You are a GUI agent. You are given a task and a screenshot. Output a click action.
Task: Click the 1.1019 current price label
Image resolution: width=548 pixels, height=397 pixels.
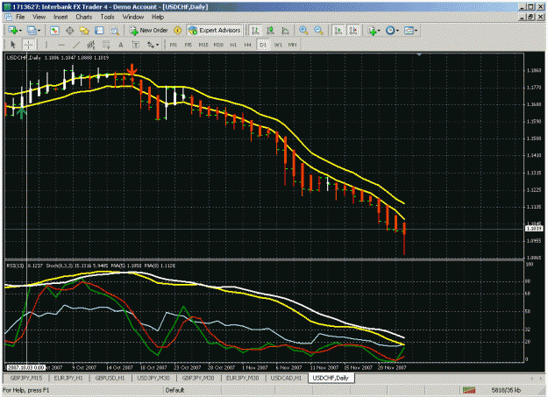tap(534, 229)
